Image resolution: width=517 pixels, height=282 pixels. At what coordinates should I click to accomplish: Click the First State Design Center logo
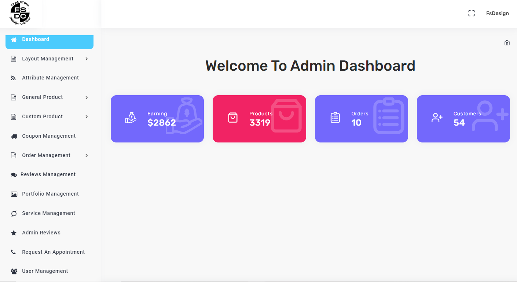(x=20, y=14)
